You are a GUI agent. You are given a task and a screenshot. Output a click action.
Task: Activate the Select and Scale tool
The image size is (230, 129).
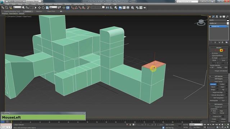[47, 8]
